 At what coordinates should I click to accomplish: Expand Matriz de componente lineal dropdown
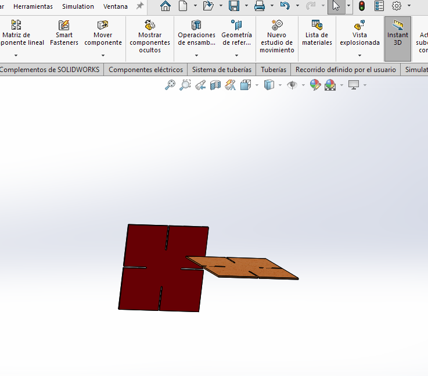click(x=16, y=55)
